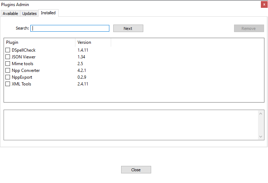Screen dimensions: 268x183
Task: Click version 4.2.1 of Npp Converter
Action: [x=82, y=70]
